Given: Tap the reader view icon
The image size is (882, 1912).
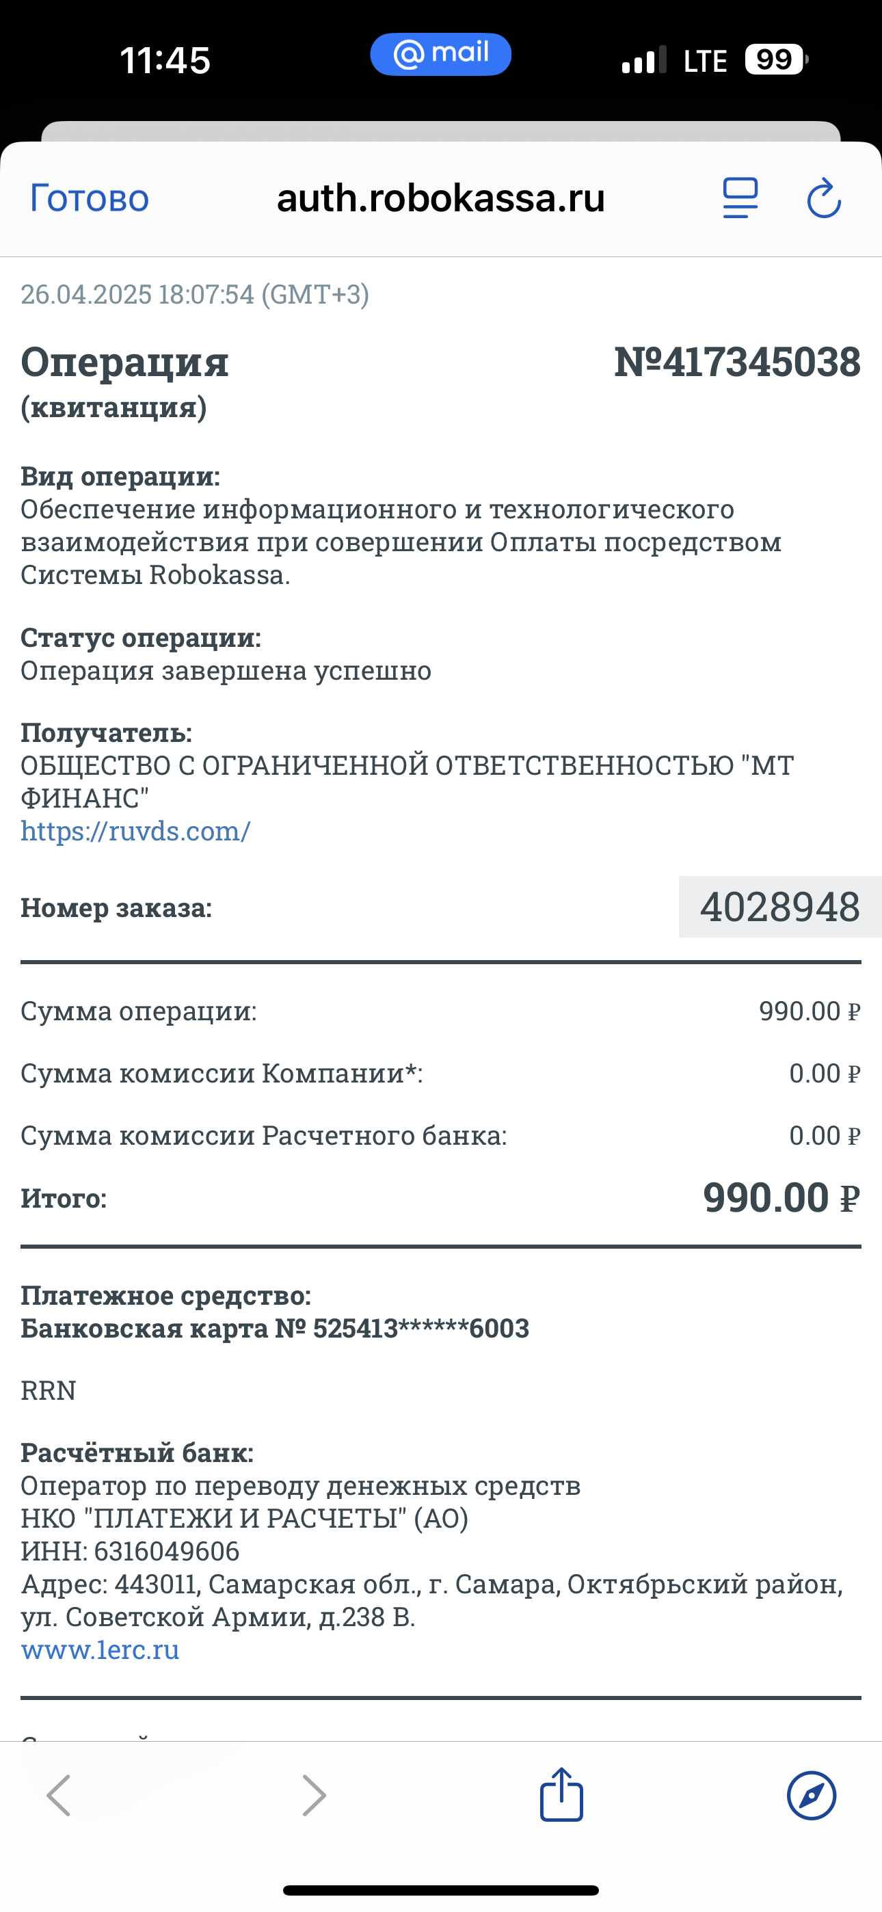Looking at the screenshot, I should pos(740,198).
